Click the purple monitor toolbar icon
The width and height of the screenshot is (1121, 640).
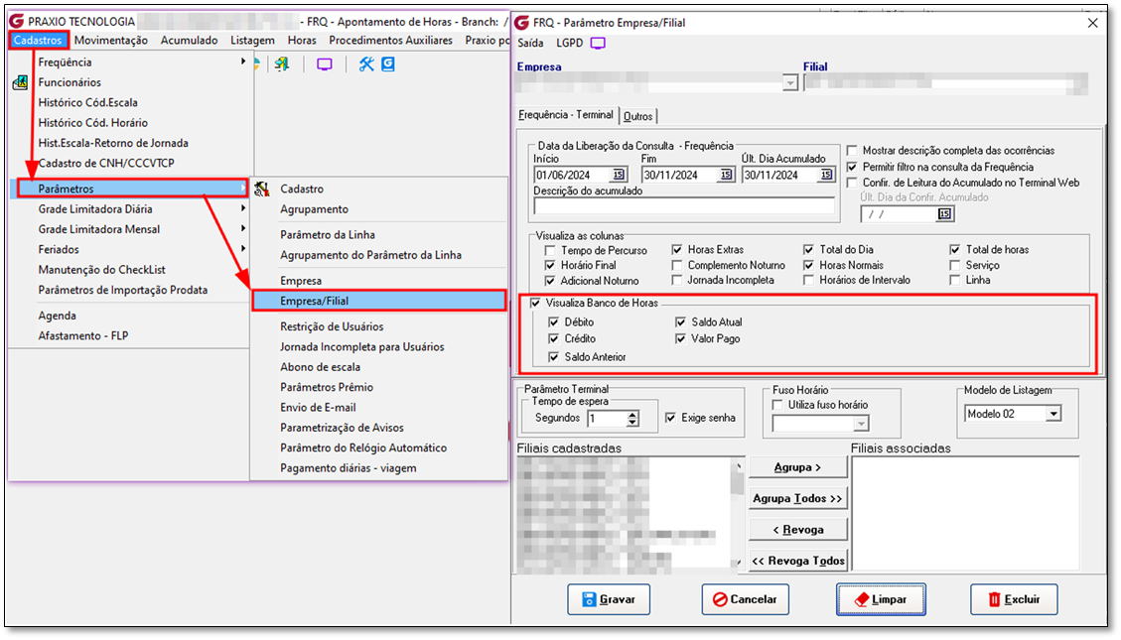325,64
